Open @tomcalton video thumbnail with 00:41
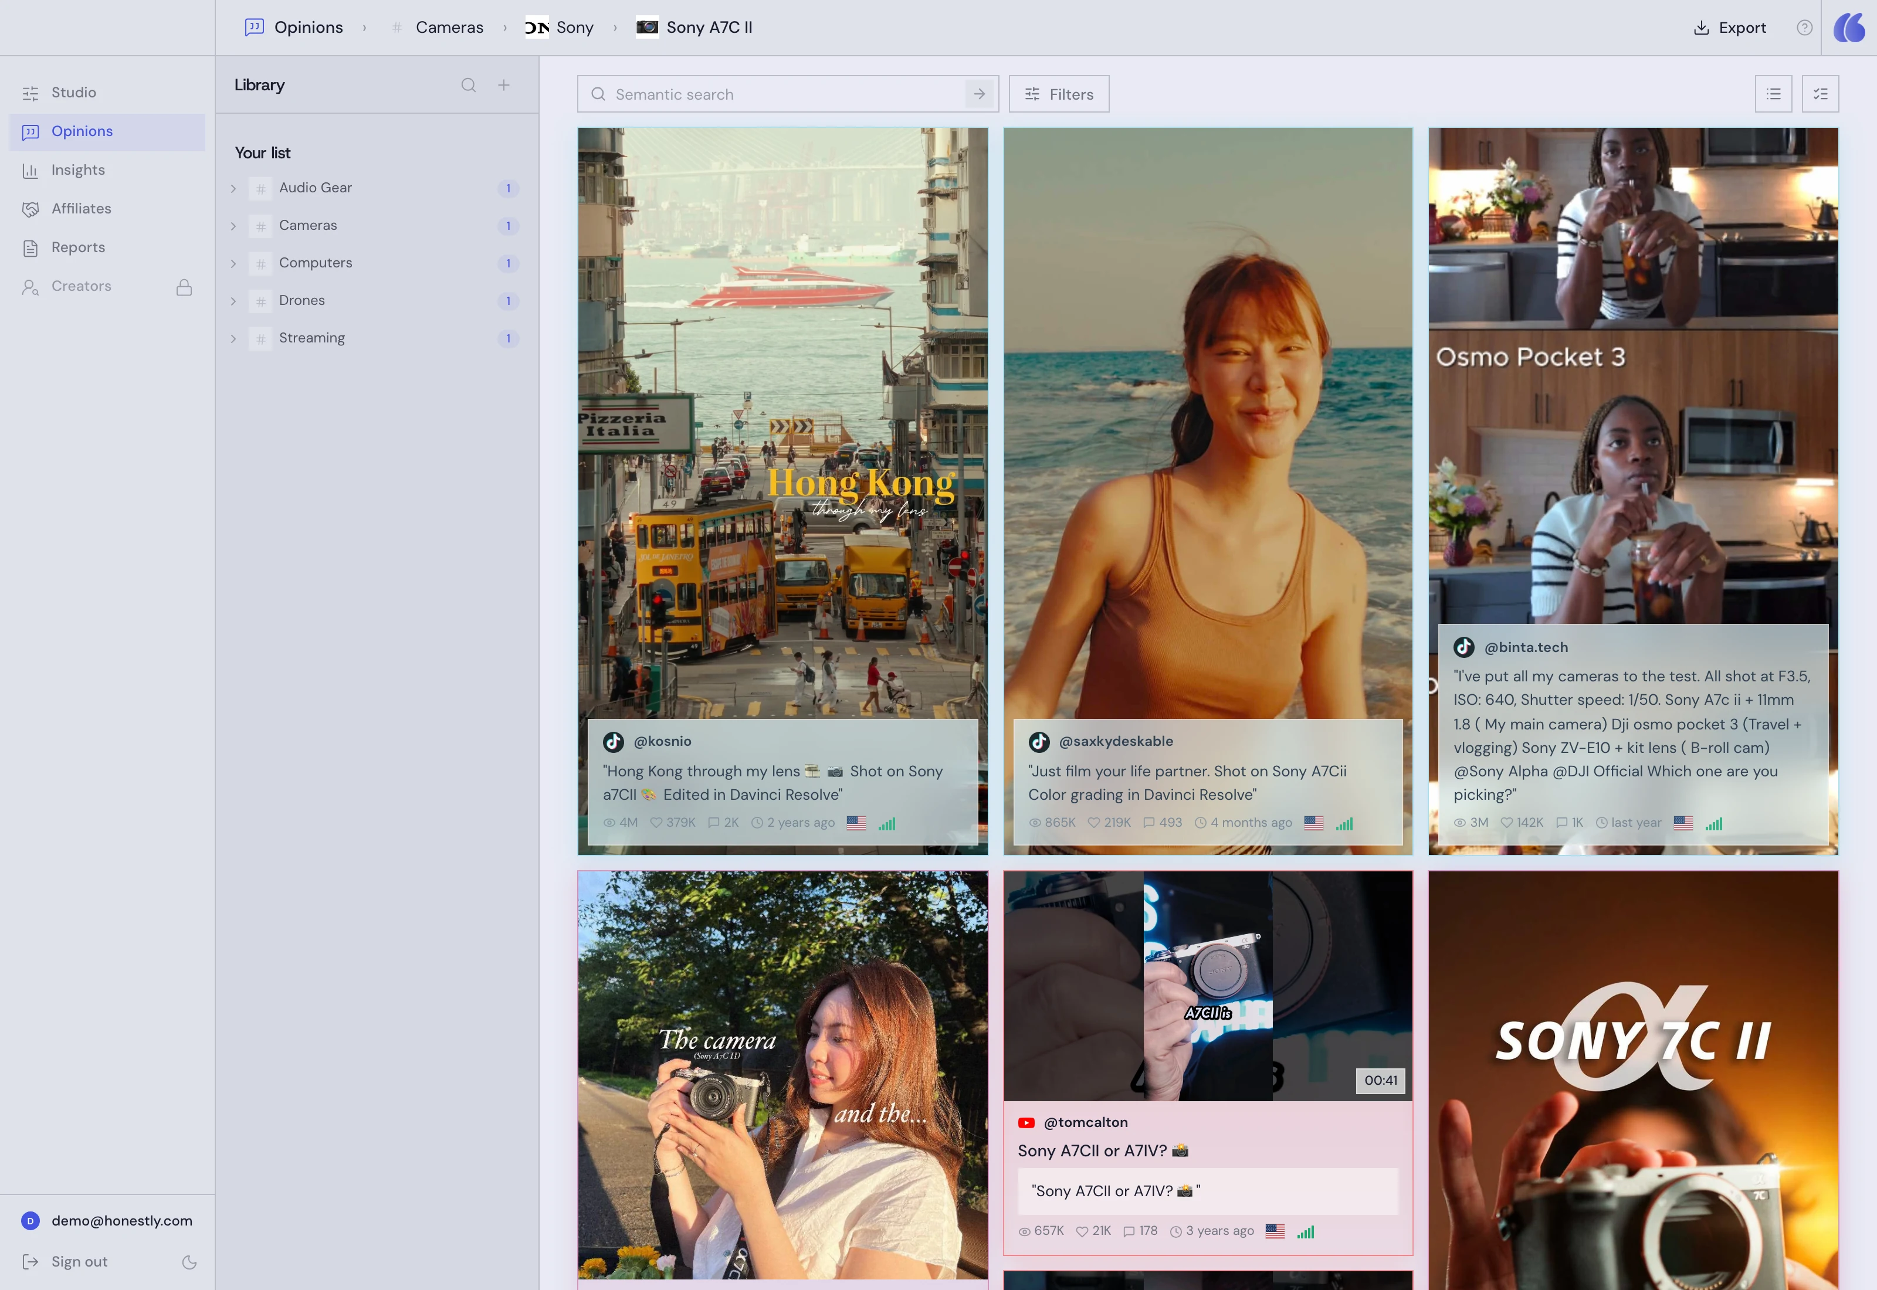1877x1290 pixels. coord(1208,987)
